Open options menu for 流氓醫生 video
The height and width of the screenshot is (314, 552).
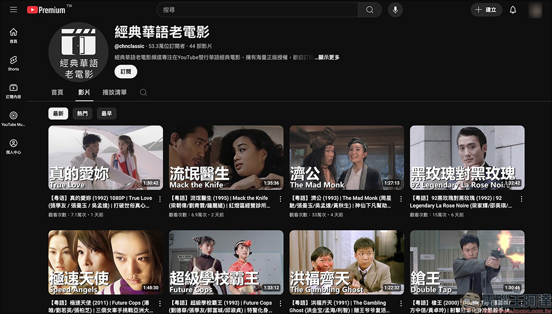pyautogui.click(x=280, y=199)
